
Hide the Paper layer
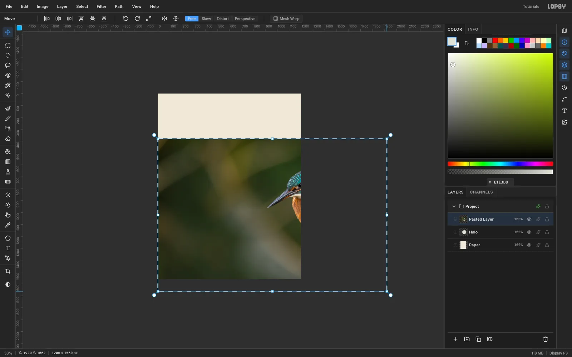pos(529,245)
